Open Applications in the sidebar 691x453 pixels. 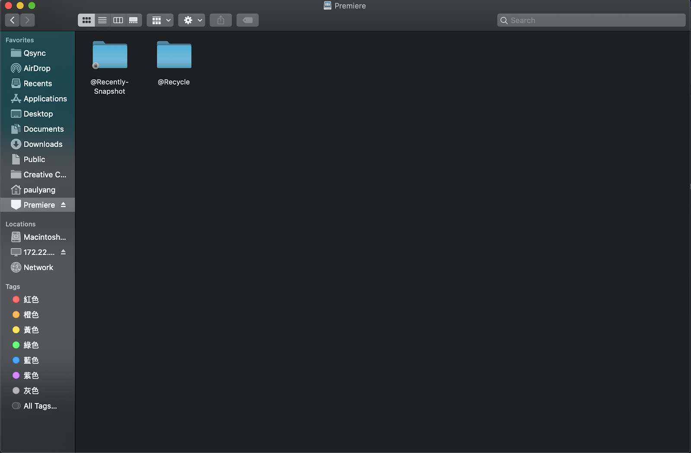pos(45,99)
